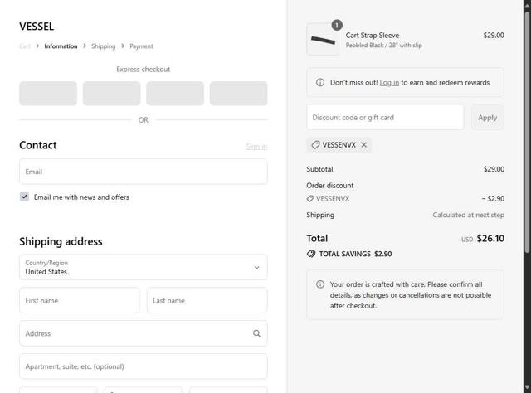Click the fourth express checkout button
Image resolution: width=531 pixels, height=393 pixels.
(x=238, y=94)
